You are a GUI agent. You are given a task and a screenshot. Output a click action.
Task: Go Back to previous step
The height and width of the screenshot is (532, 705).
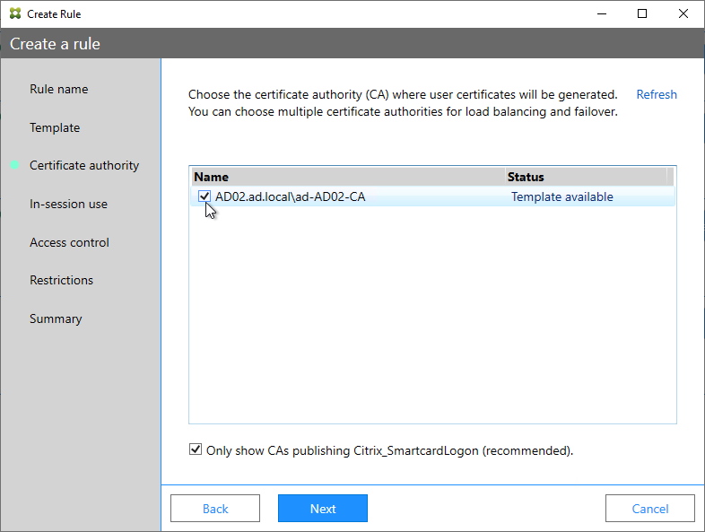(215, 508)
